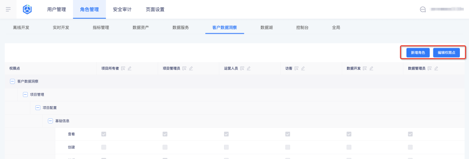The width and height of the screenshot is (469, 159).
Task: Click edit pencil for 数据开发 role
Action: pos(371,68)
